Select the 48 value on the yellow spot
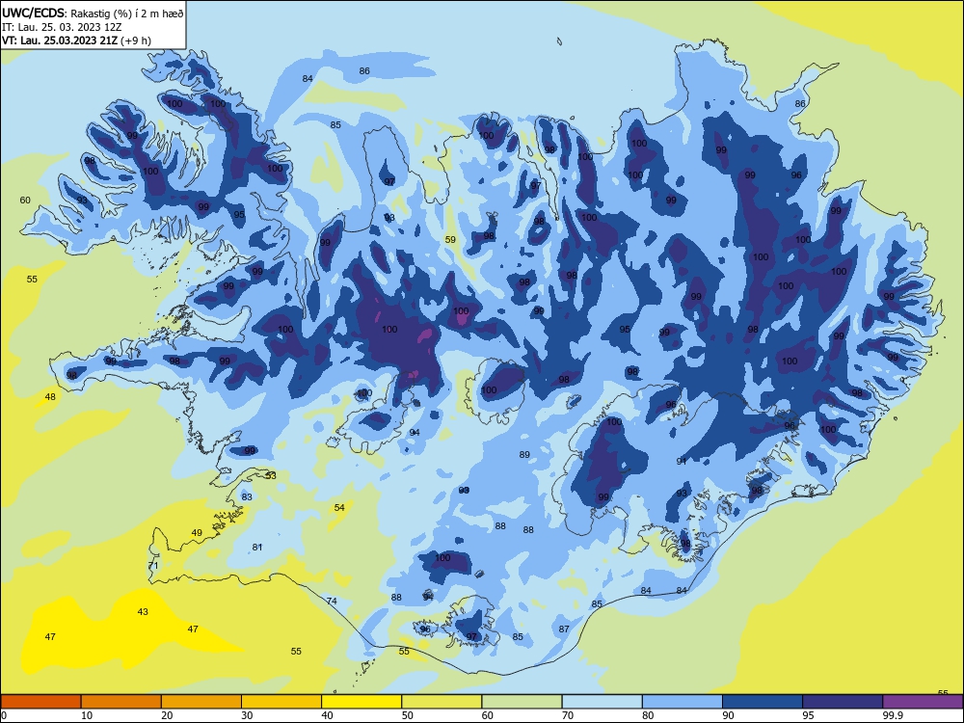Image resolution: width=964 pixels, height=723 pixels. [50, 396]
